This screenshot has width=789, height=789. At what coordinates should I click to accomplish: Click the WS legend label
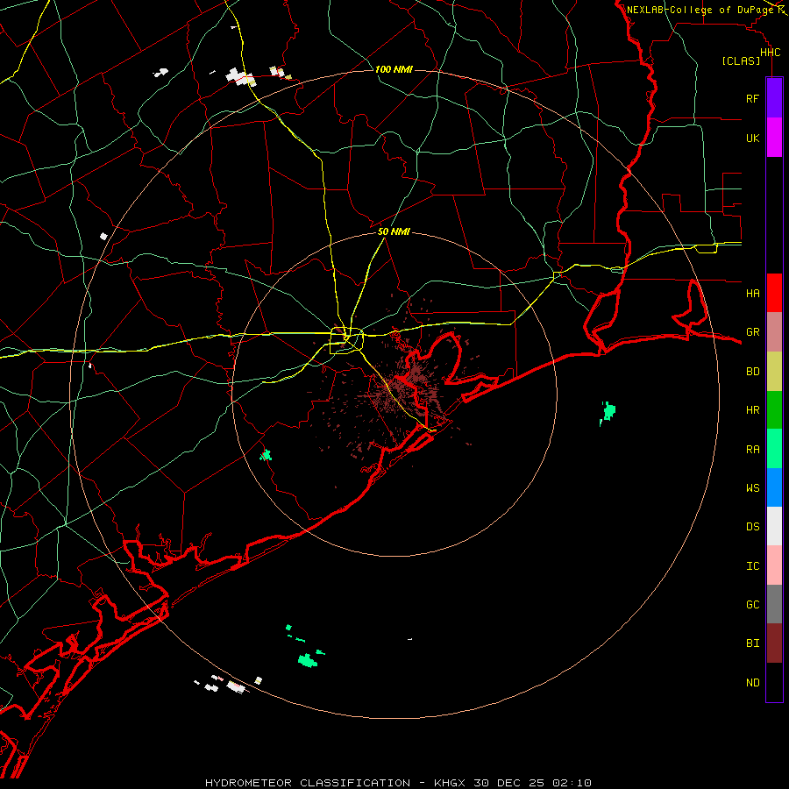tap(752, 487)
